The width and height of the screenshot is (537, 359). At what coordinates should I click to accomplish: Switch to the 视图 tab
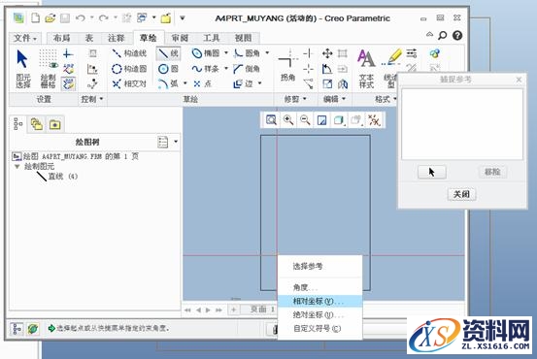[243, 38]
